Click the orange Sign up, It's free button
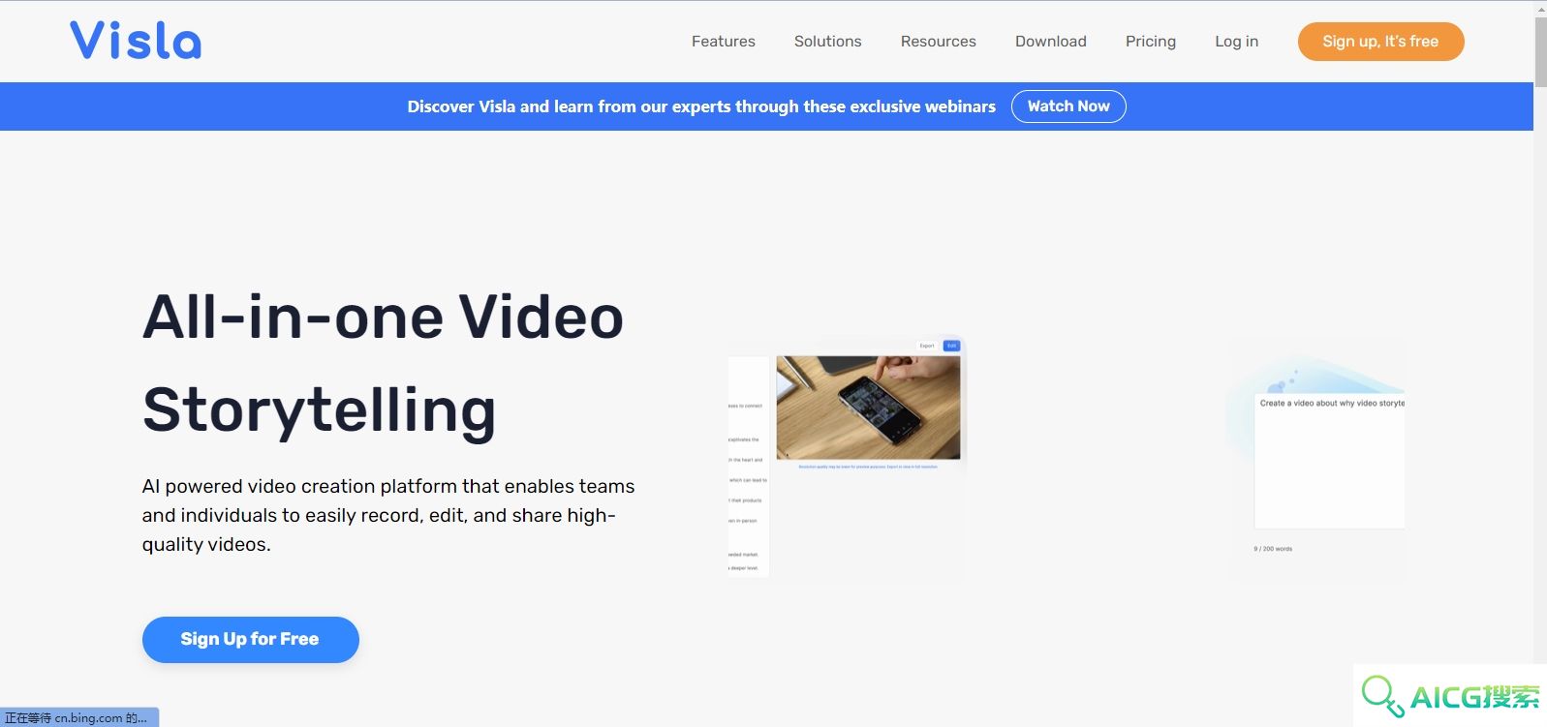The image size is (1547, 727). [x=1380, y=42]
